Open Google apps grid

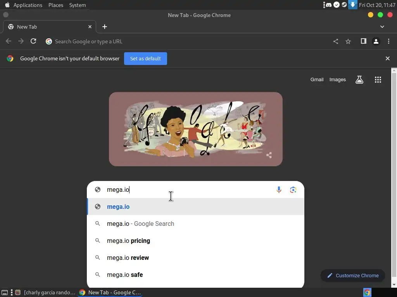pyautogui.click(x=378, y=80)
